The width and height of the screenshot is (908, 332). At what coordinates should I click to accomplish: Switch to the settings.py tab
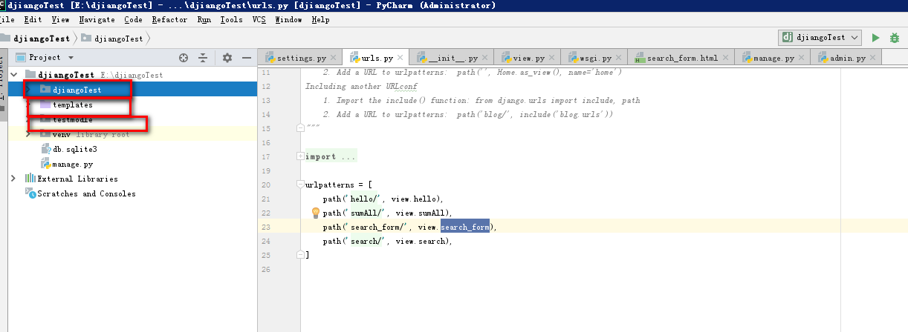[x=301, y=58]
